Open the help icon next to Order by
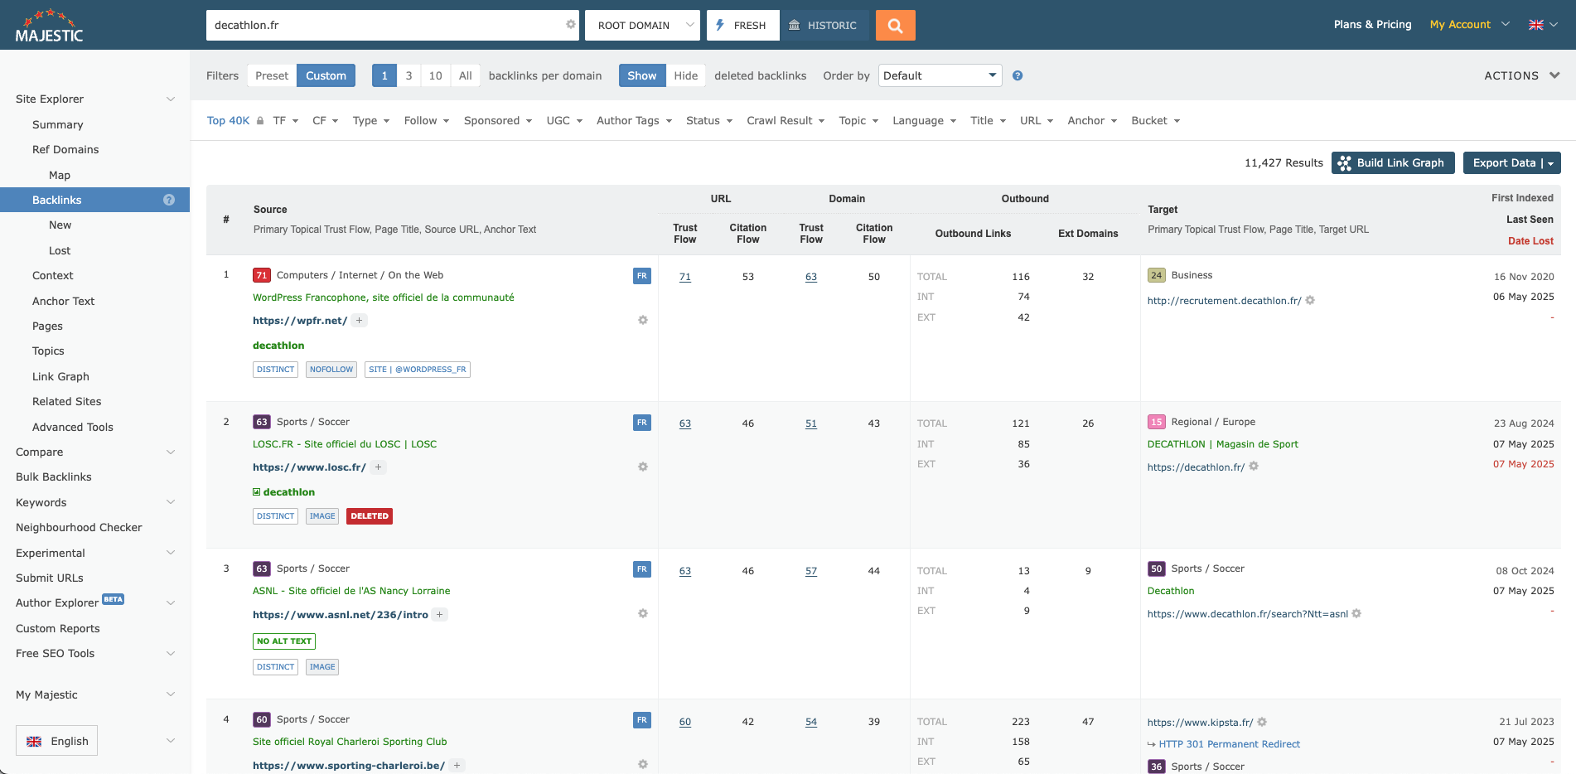This screenshot has width=1576, height=774. coord(1018,75)
